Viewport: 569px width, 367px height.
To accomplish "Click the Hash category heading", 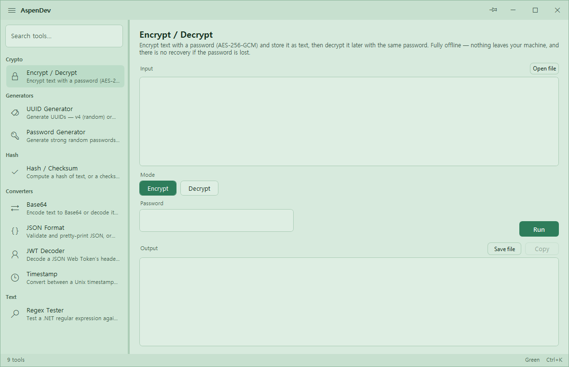I will point(12,155).
